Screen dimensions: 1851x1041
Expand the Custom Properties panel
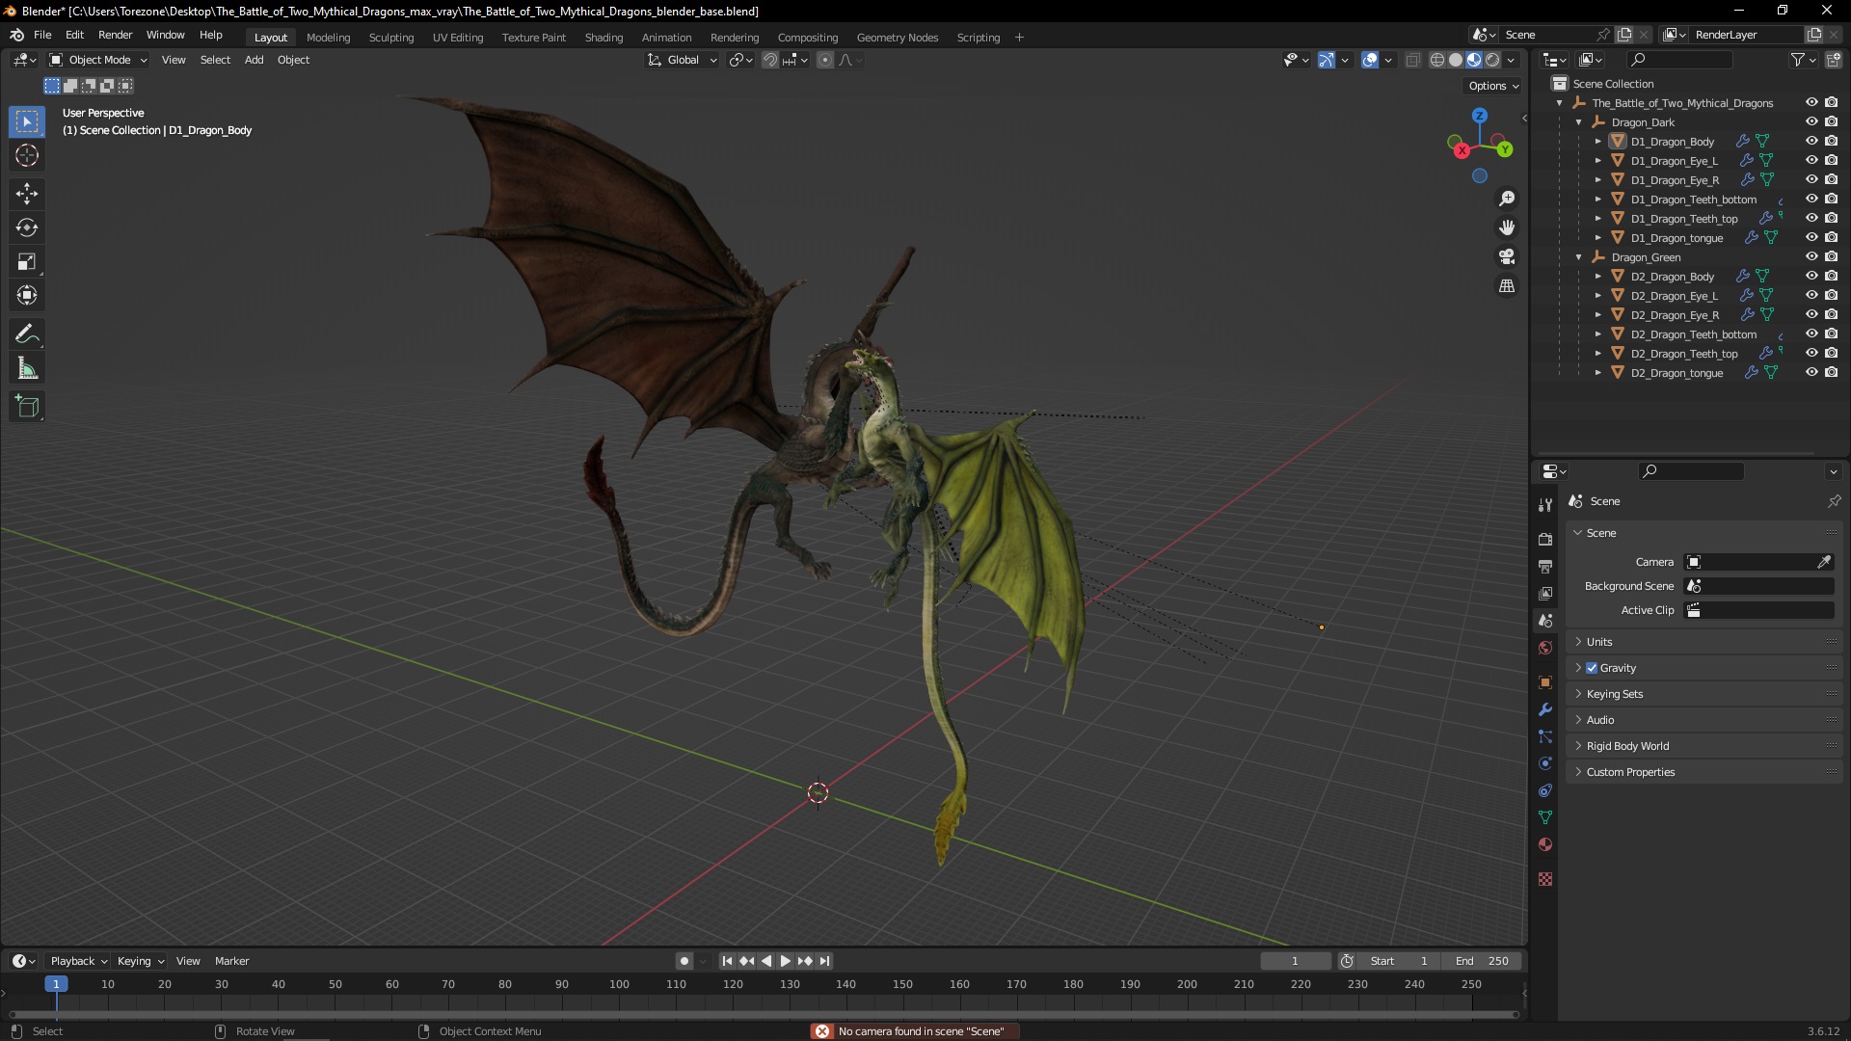click(x=1704, y=772)
